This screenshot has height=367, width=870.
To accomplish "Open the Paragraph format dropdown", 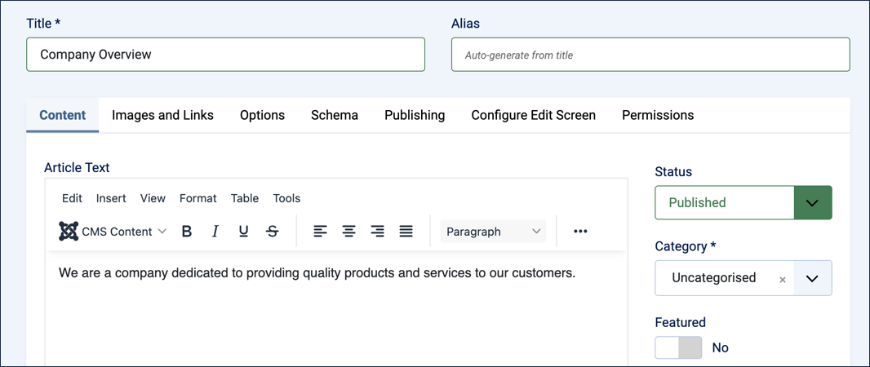I will click(493, 231).
